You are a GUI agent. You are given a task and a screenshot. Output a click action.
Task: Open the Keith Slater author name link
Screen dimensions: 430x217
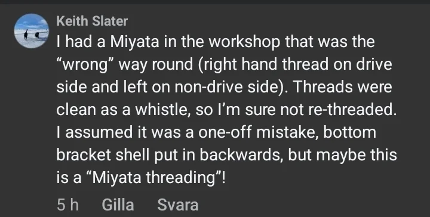point(92,21)
